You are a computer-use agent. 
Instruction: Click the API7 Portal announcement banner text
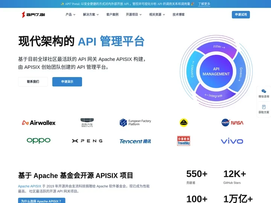coord(127,4)
